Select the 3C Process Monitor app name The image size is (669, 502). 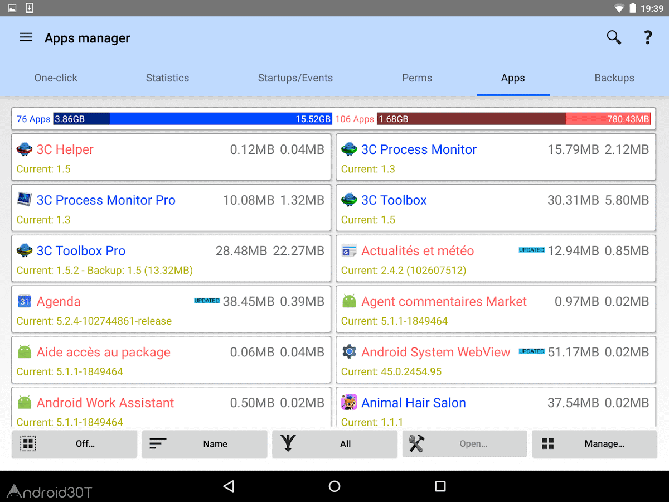[419, 149]
